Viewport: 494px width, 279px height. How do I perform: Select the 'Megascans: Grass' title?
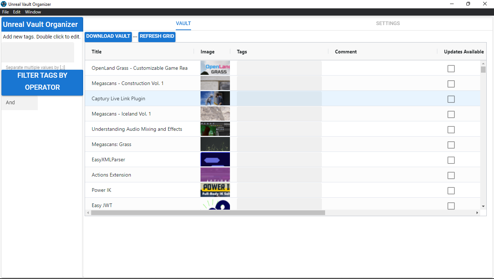click(112, 145)
